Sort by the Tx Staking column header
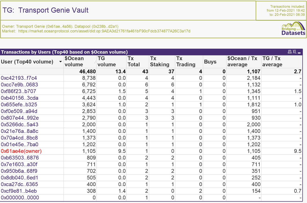 pos(162,61)
